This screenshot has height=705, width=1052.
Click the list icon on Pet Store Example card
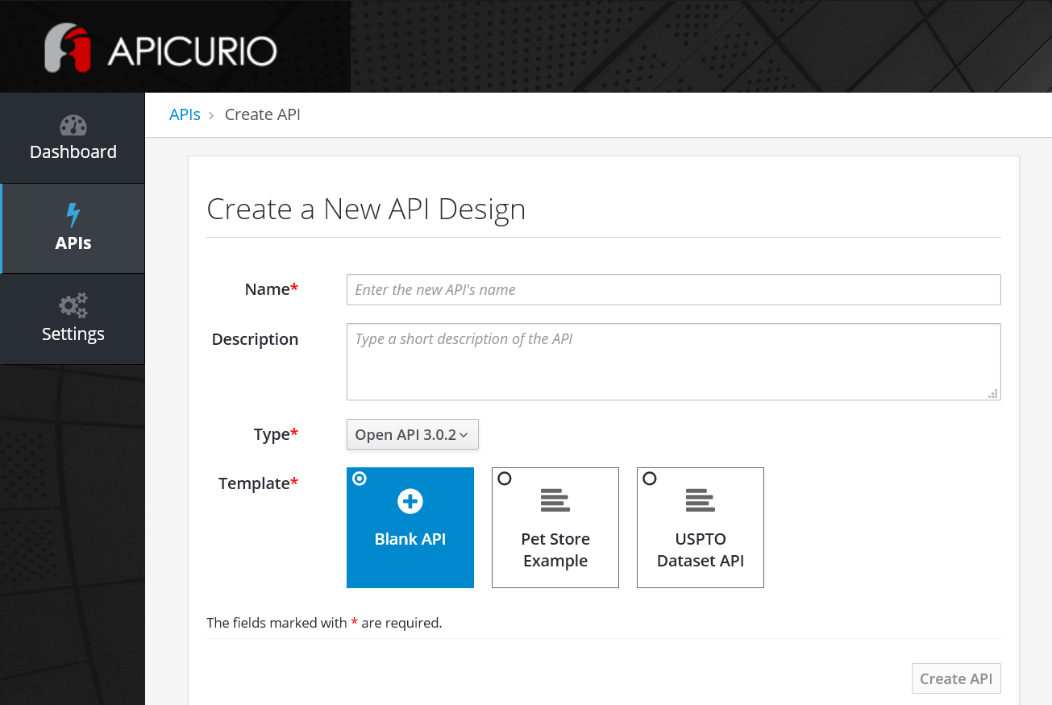click(x=555, y=499)
